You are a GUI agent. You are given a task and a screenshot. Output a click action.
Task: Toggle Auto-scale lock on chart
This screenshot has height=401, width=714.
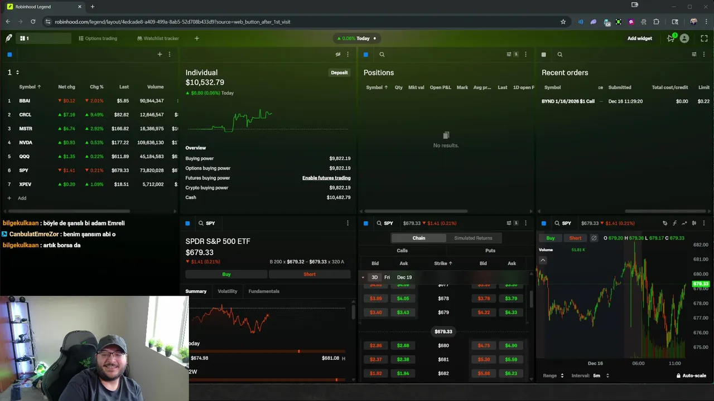[691, 376]
